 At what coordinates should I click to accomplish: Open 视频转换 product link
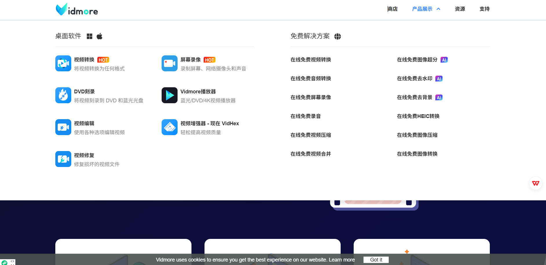(x=84, y=60)
